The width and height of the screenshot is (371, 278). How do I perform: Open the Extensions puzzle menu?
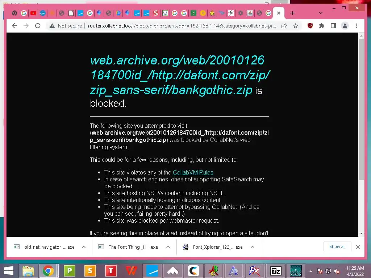tap(322, 26)
